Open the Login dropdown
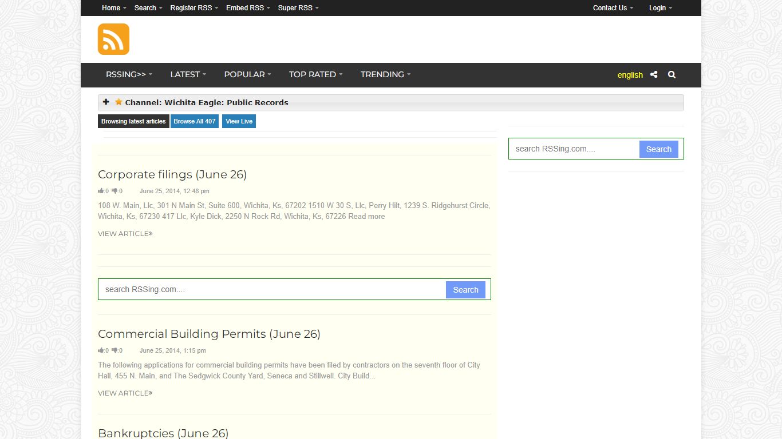The height and width of the screenshot is (439, 782). coord(661,8)
